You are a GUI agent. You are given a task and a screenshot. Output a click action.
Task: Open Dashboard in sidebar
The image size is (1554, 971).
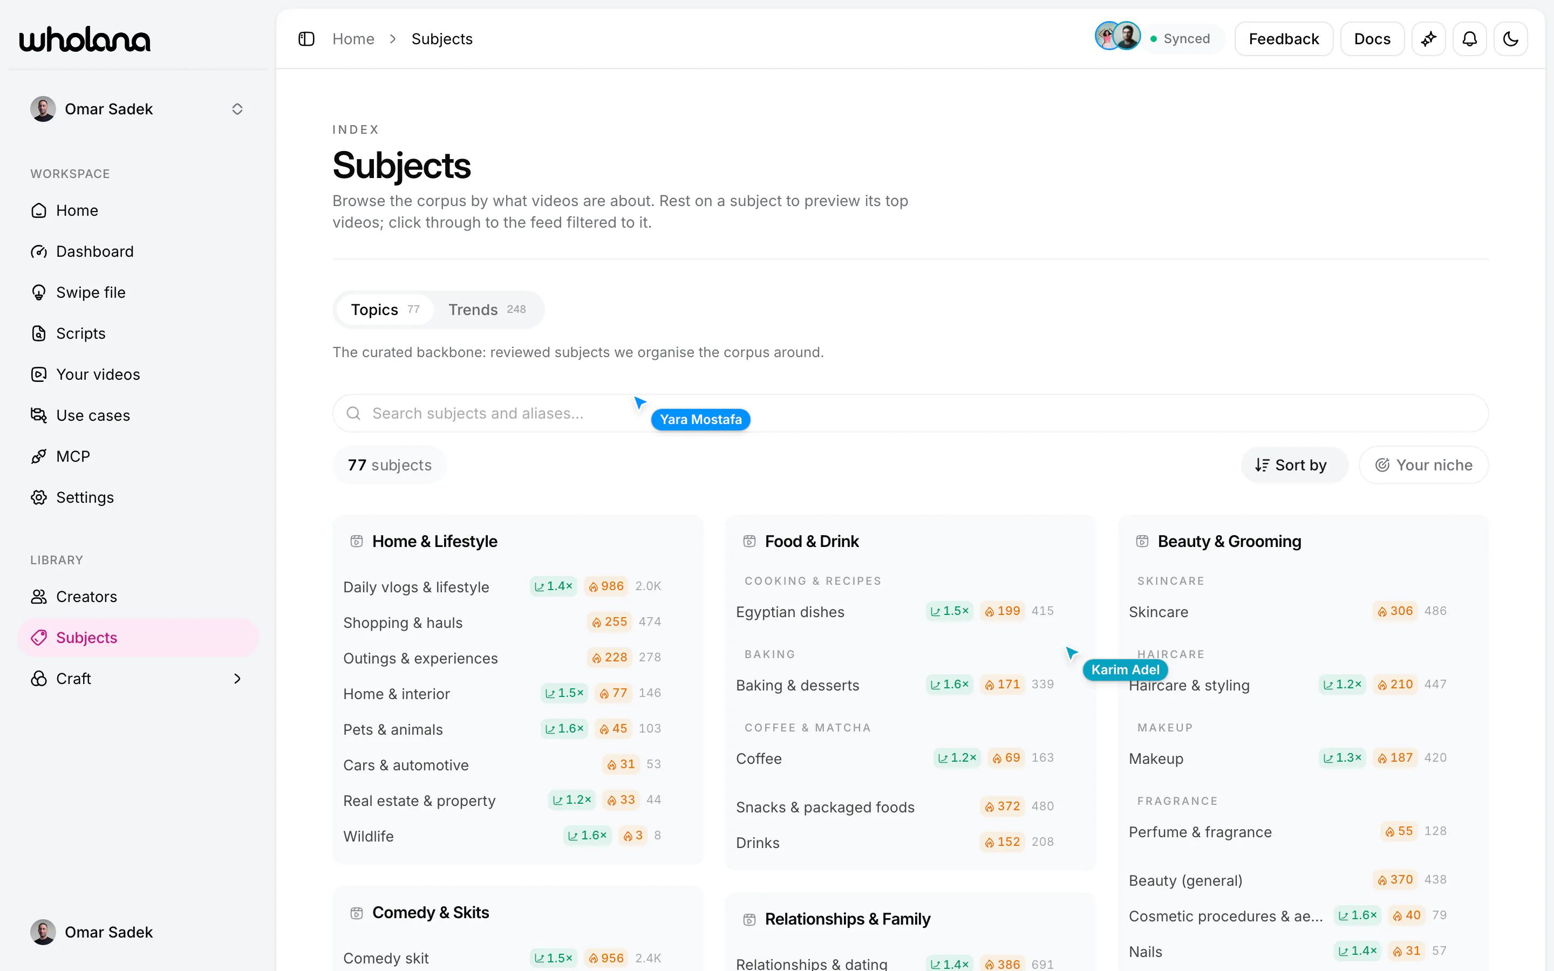point(138,252)
